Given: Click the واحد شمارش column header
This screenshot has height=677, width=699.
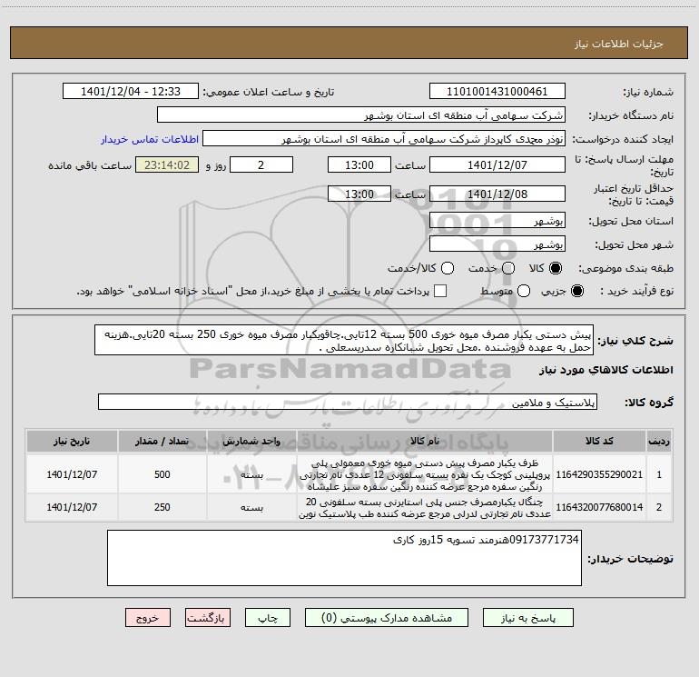Looking at the screenshot, I should pos(251,441).
